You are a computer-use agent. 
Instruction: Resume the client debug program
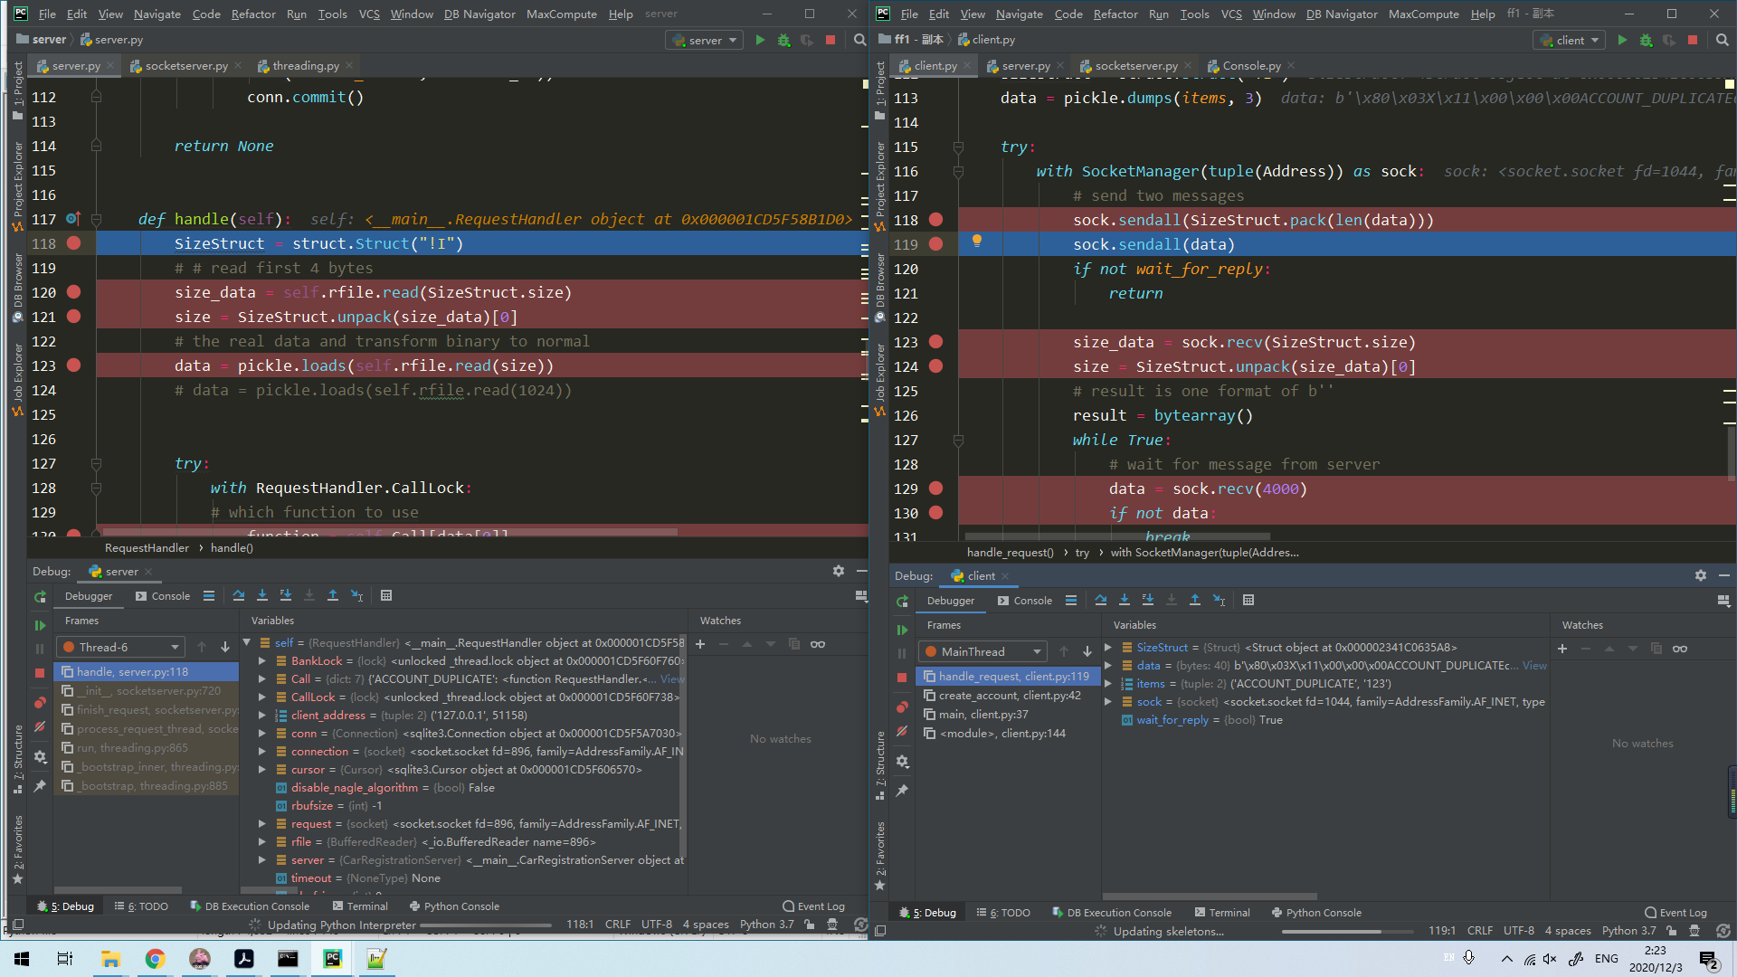coord(901,630)
